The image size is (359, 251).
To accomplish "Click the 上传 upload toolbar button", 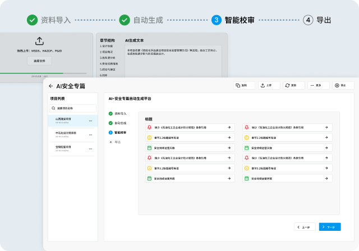I will click(269, 85).
